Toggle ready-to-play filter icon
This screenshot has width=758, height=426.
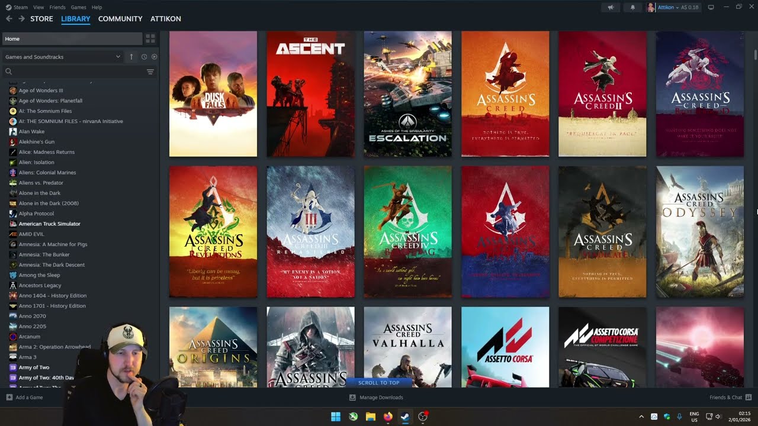[x=155, y=57]
